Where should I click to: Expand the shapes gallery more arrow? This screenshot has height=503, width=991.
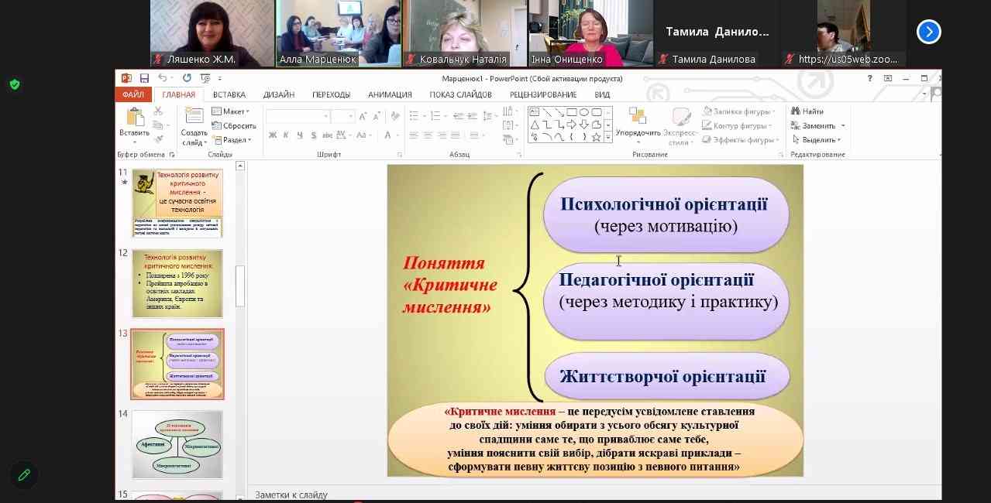[x=608, y=137]
